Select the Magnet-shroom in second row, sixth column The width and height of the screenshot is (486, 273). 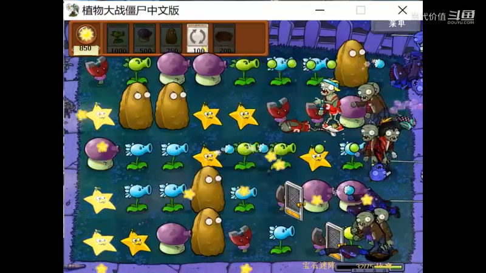point(278,112)
